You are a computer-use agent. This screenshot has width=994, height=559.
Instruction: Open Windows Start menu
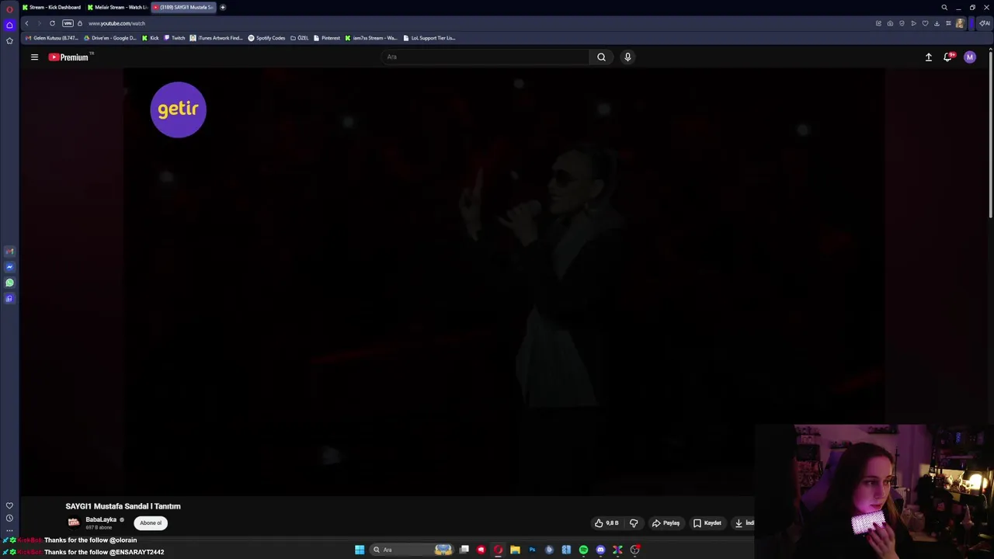pos(360,550)
